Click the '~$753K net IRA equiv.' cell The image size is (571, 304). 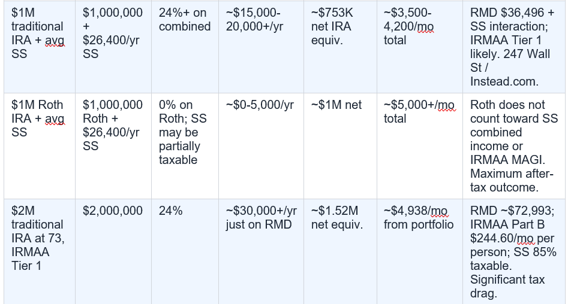click(x=340, y=47)
